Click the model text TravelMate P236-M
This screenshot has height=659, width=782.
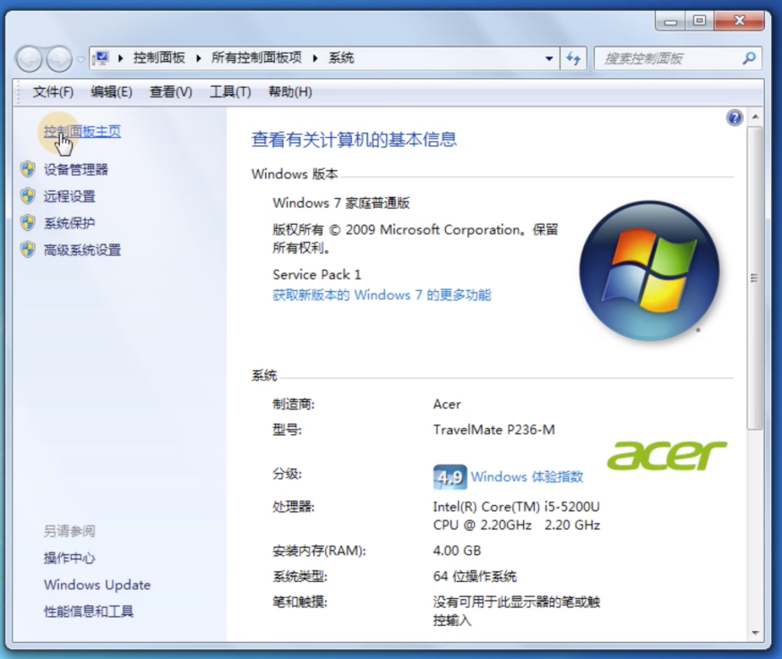coord(494,430)
